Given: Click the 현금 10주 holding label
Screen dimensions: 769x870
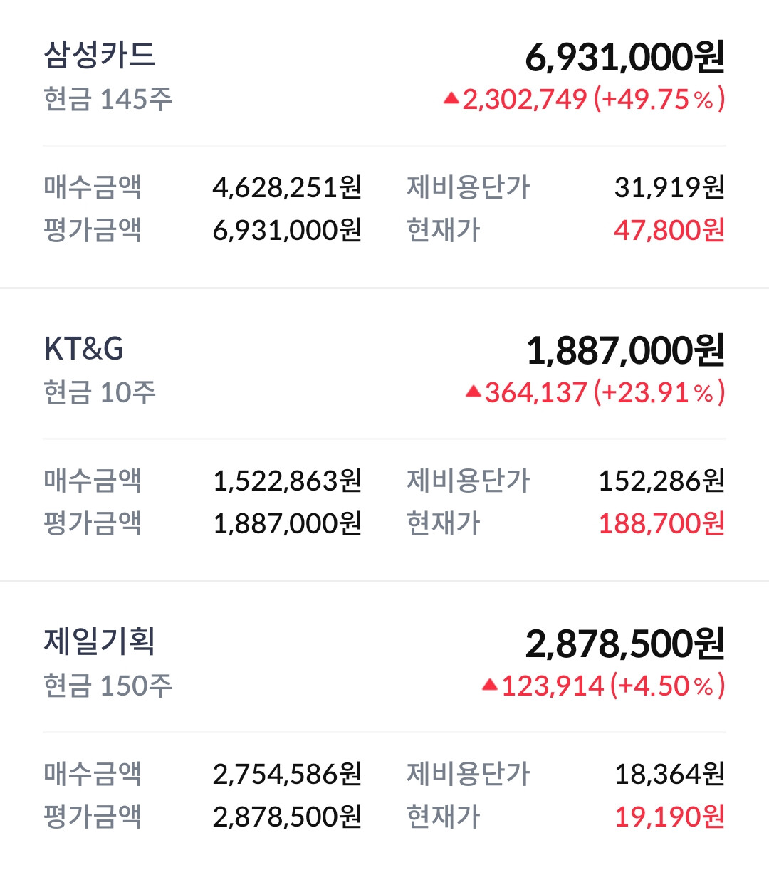Looking at the screenshot, I should tap(100, 392).
